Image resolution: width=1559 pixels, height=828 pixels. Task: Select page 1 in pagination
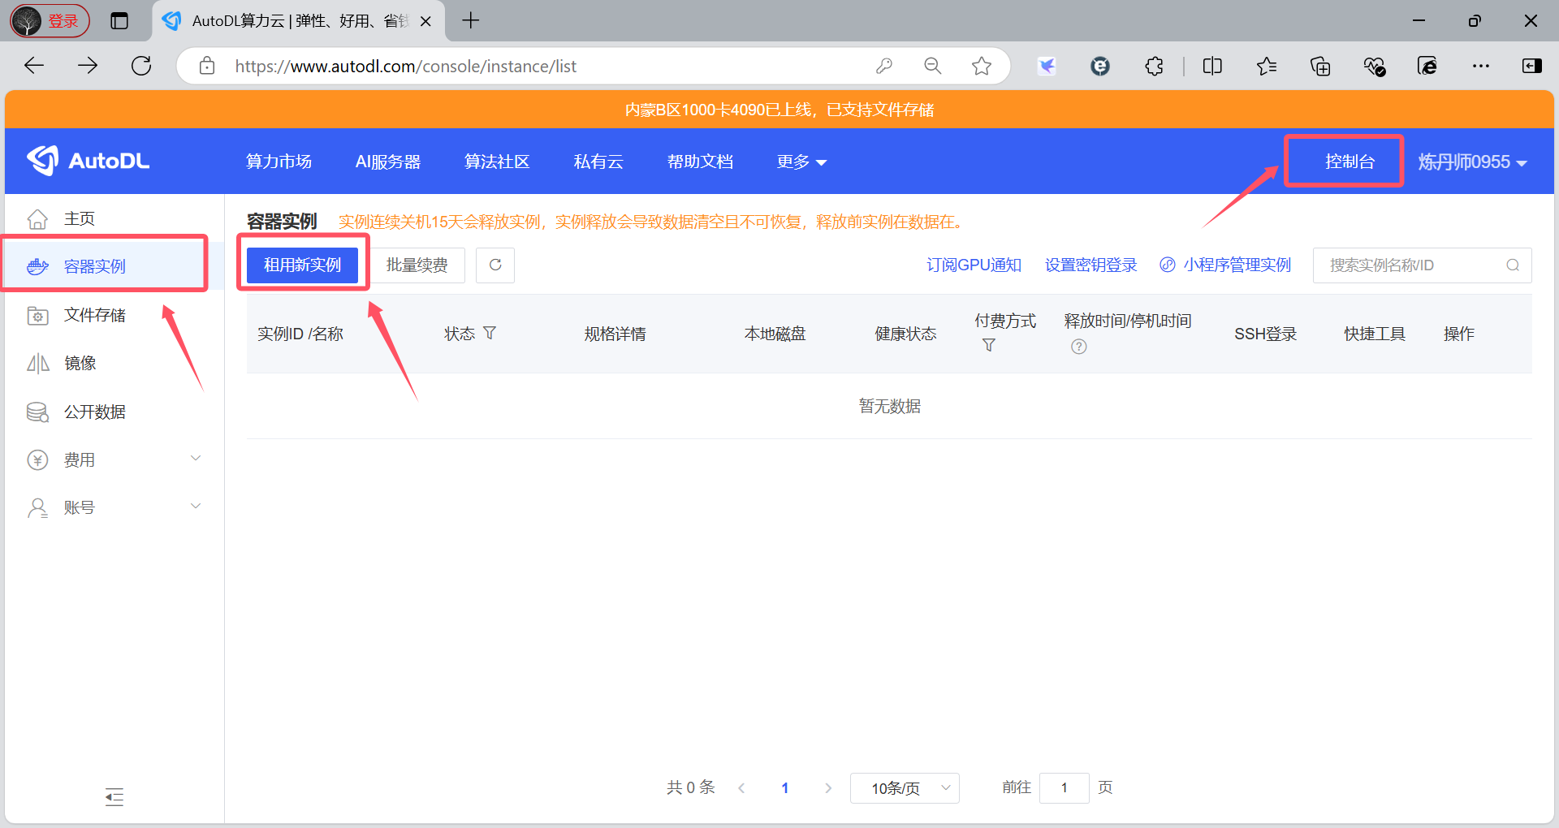(784, 787)
